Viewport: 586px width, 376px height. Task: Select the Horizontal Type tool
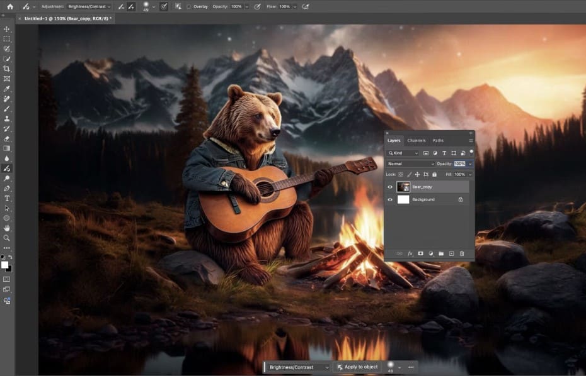coord(7,198)
